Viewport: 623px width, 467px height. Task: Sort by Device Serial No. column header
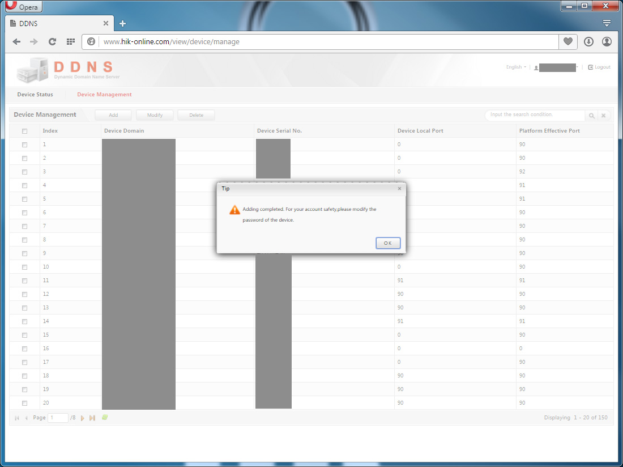(279, 131)
